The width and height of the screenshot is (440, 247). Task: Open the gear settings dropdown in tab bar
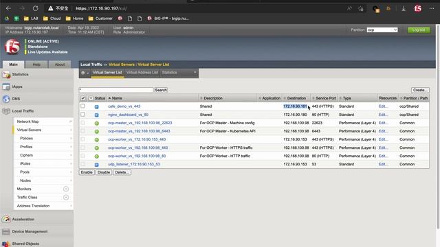85,73
